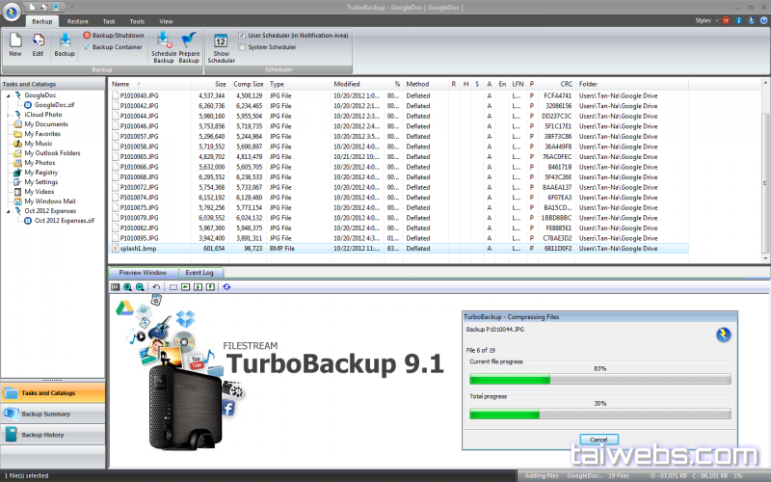Image resolution: width=771 pixels, height=482 pixels.
Task: Click zoom out icon in preview toolbar
Action: [x=140, y=286]
